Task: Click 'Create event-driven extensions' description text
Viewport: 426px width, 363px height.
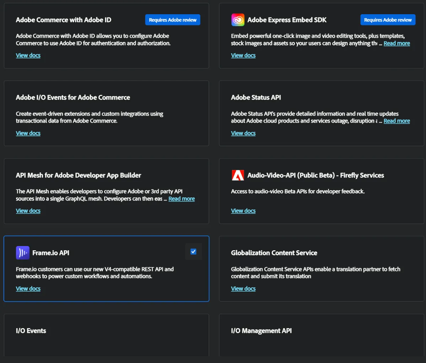Action: [x=89, y=117]
